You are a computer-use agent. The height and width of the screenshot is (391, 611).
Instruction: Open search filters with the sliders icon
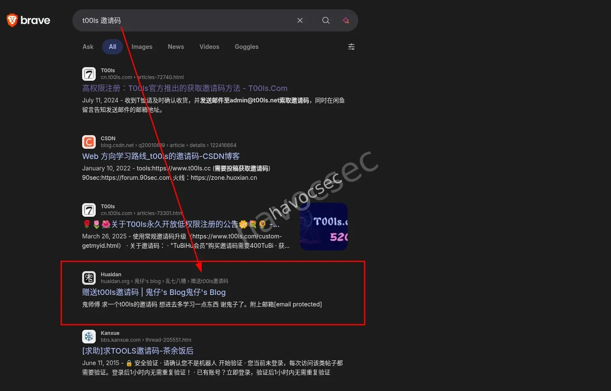click(351, 47)
